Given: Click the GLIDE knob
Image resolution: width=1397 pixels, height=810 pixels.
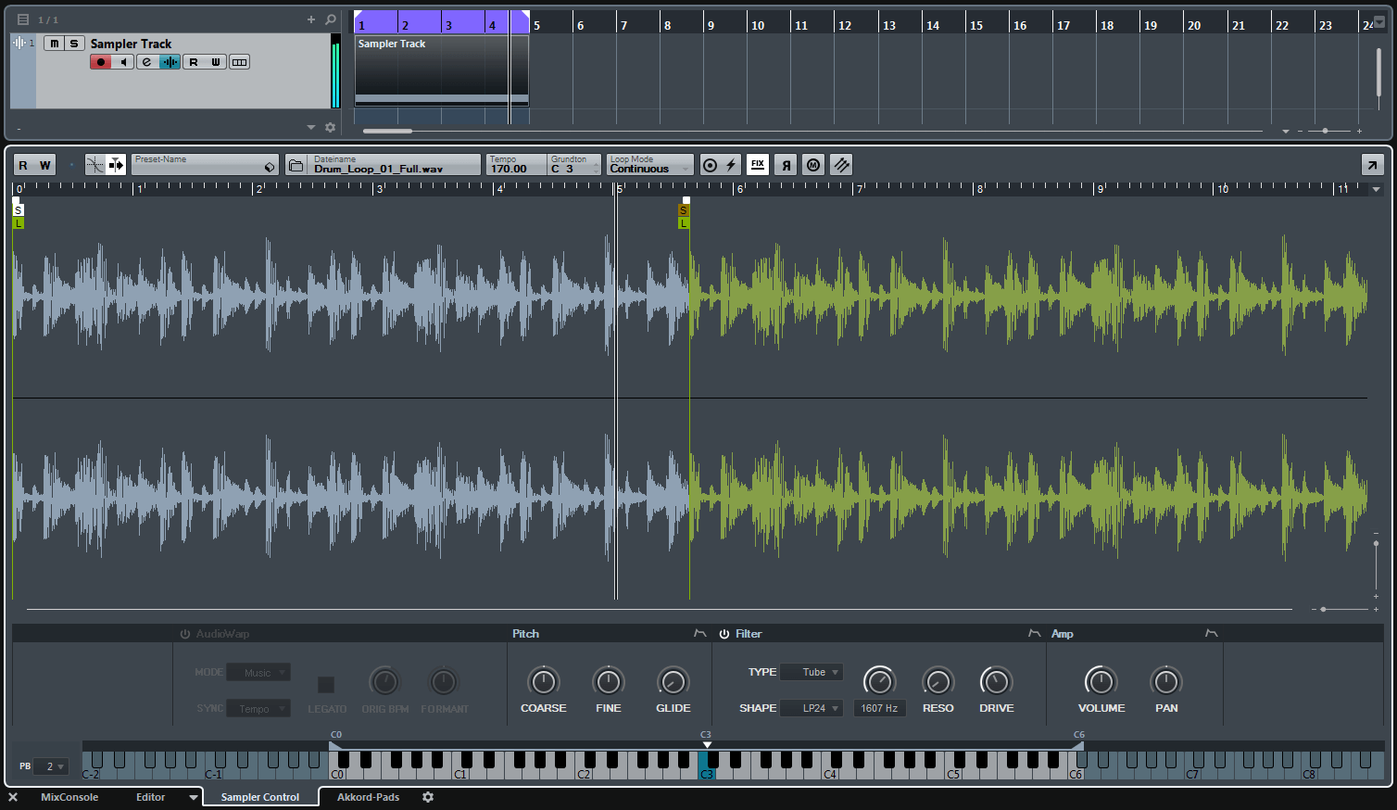Looking at the screenshot, I should coord(673,682).
